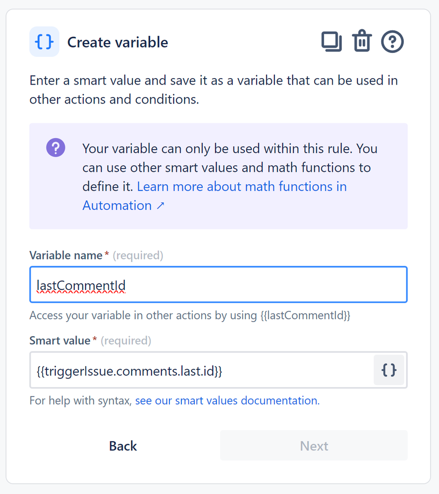439x494 pixels.
Task: Click the purple info panel message text
Action: (230, 177)
